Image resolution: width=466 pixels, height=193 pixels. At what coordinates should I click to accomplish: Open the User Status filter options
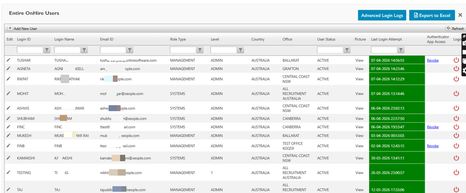pos(347,50)
